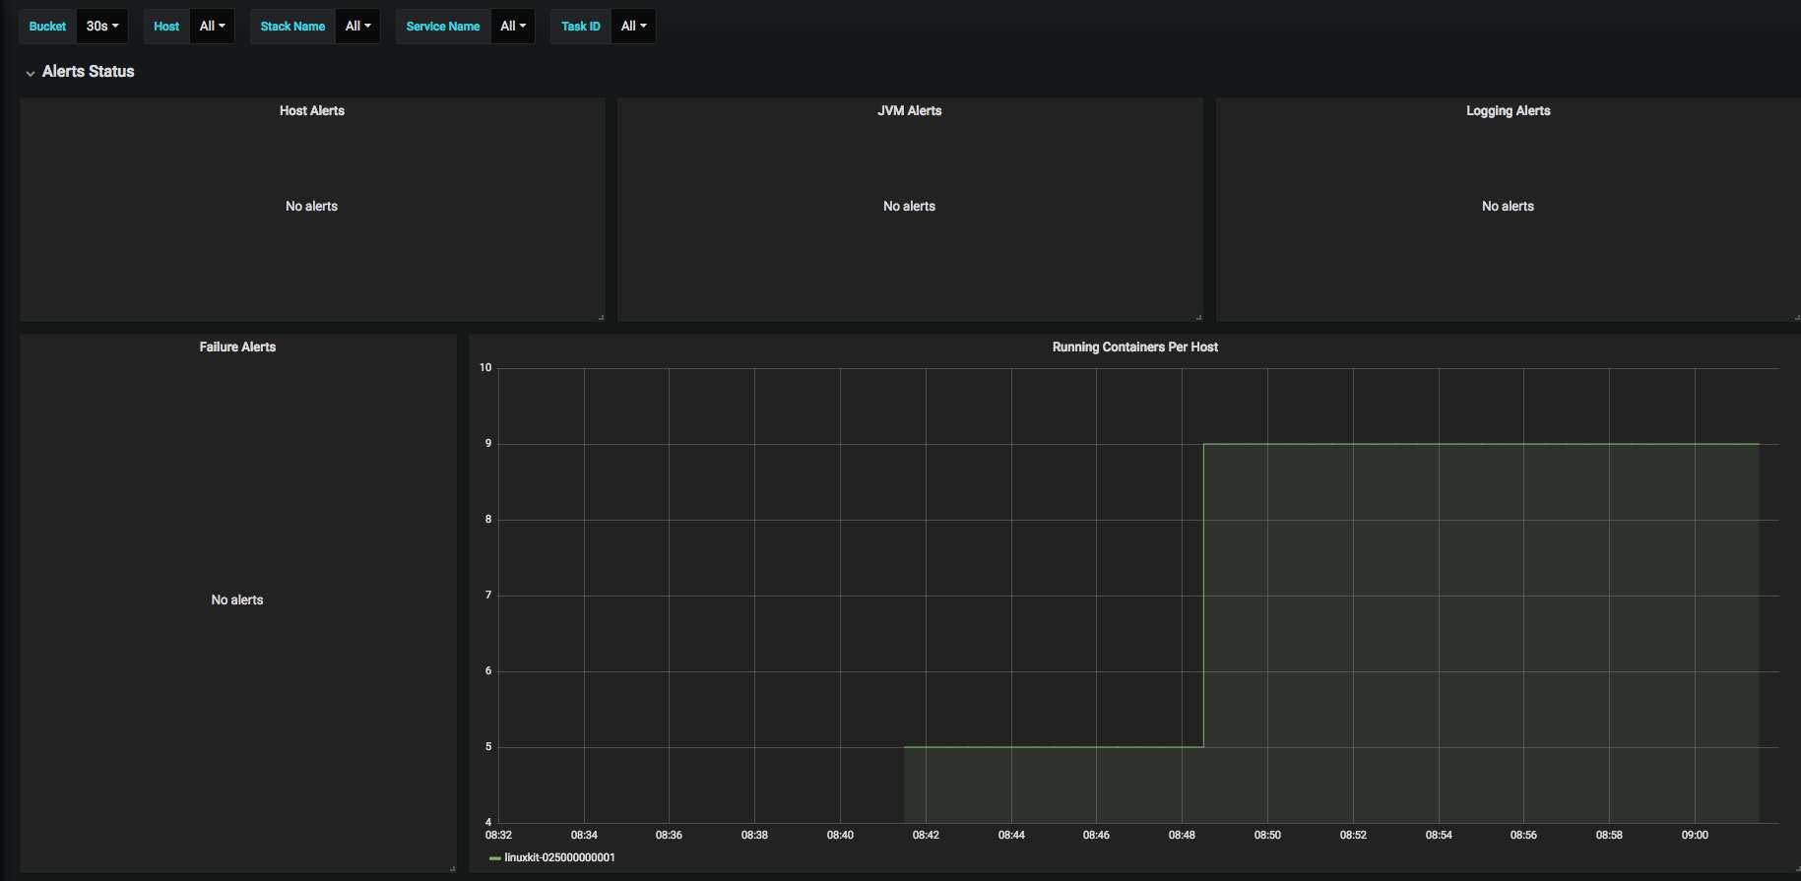1801x881 pixels.
Task: Open the Bucket 30s dropdown
Action: [x=102, y=27]
